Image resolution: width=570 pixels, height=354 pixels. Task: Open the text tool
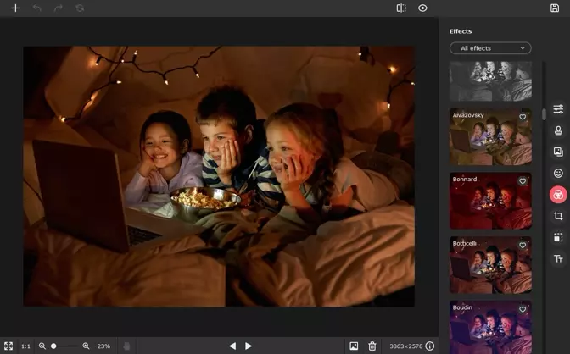pyautogui.click(x=558, y=258)
